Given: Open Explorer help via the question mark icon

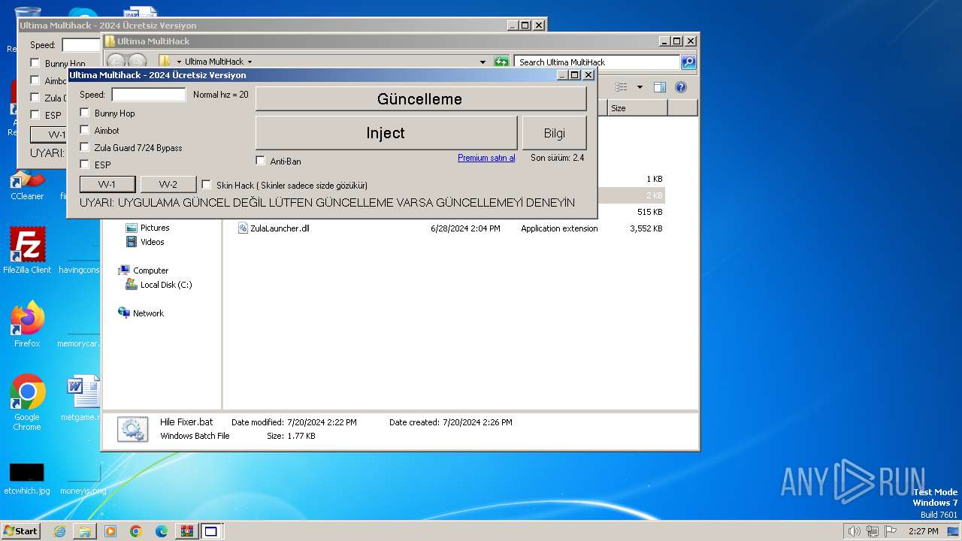Looking at the screenshot, I should pyautogui.click(x=681, y=87).
